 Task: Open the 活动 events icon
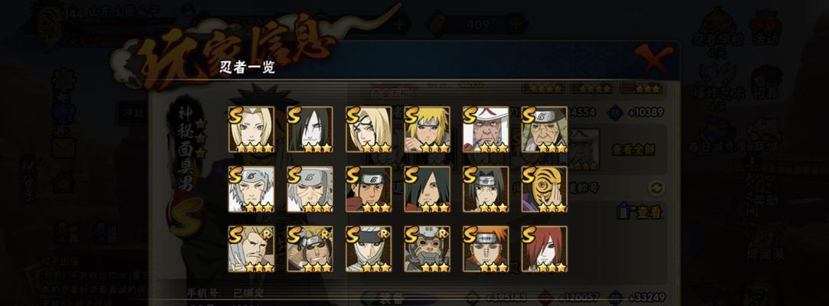point(766,28)
